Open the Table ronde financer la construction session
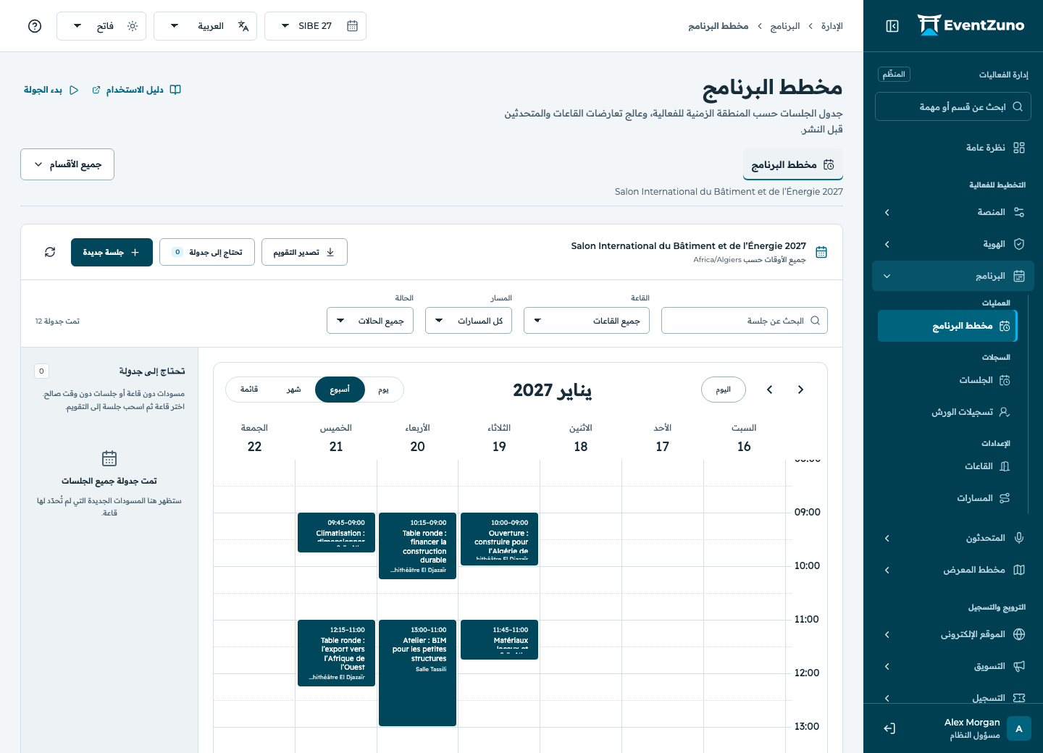The width and height of the screenshot is (1043, 753). (418, 545)
